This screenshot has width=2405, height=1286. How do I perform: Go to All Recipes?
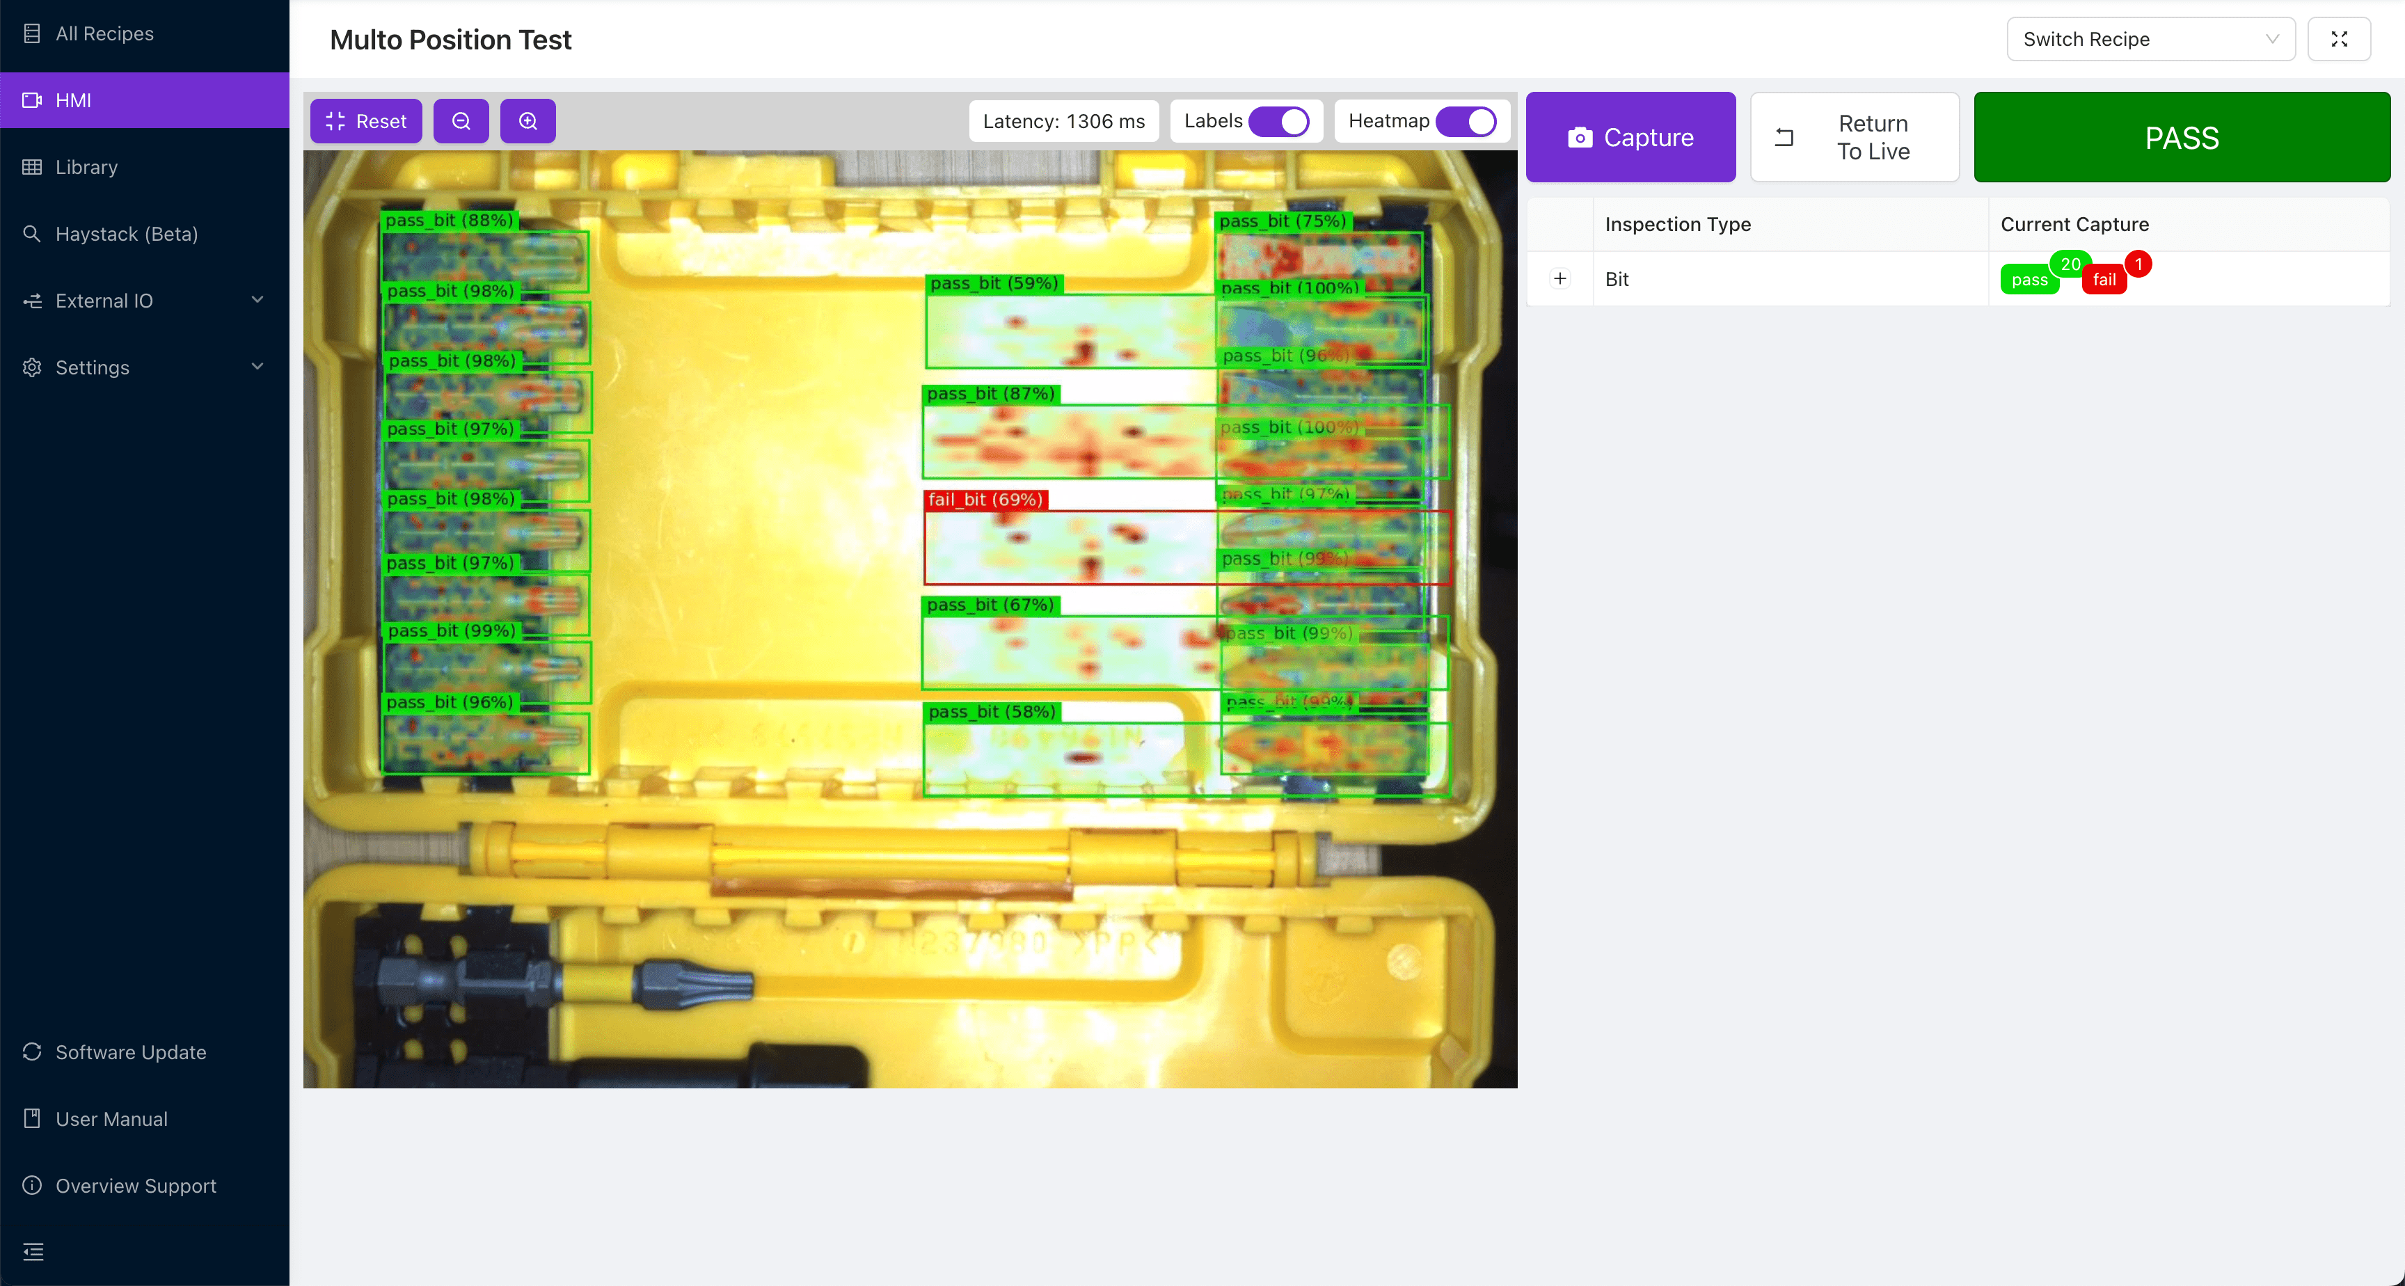104,33
